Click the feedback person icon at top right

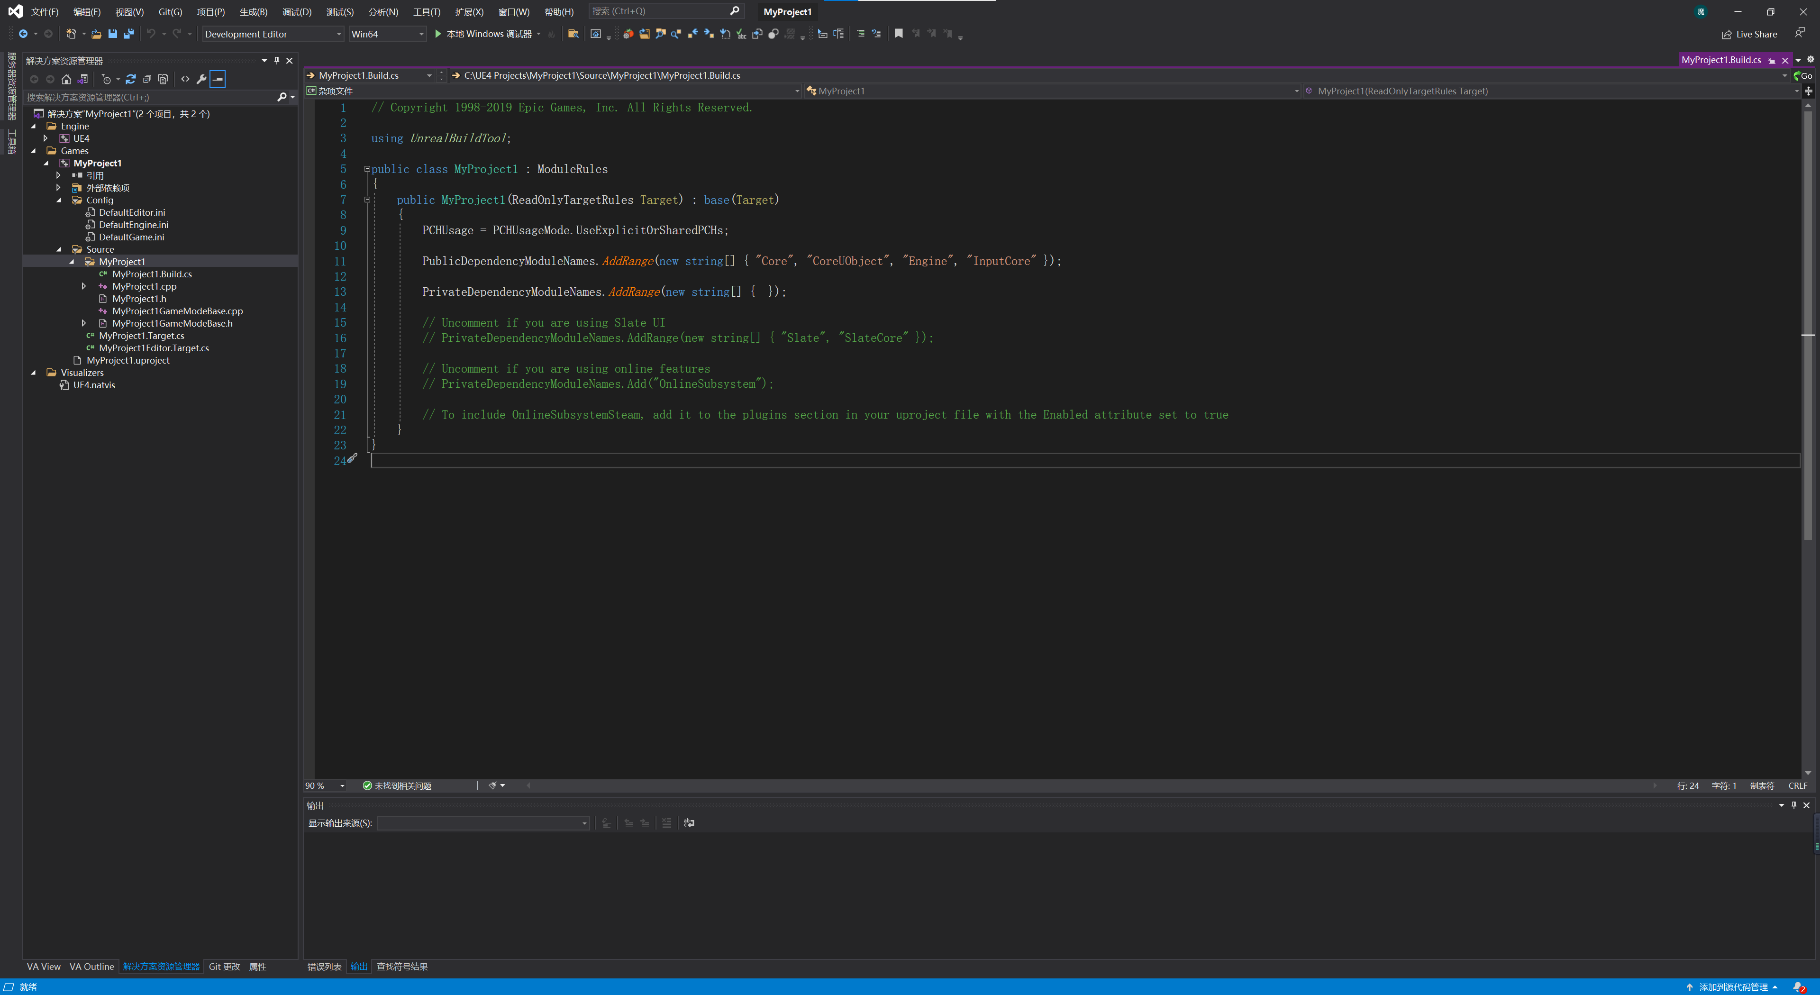point(1800,33)
